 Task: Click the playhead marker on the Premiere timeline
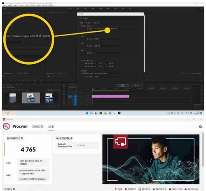[x=93, y=89]
